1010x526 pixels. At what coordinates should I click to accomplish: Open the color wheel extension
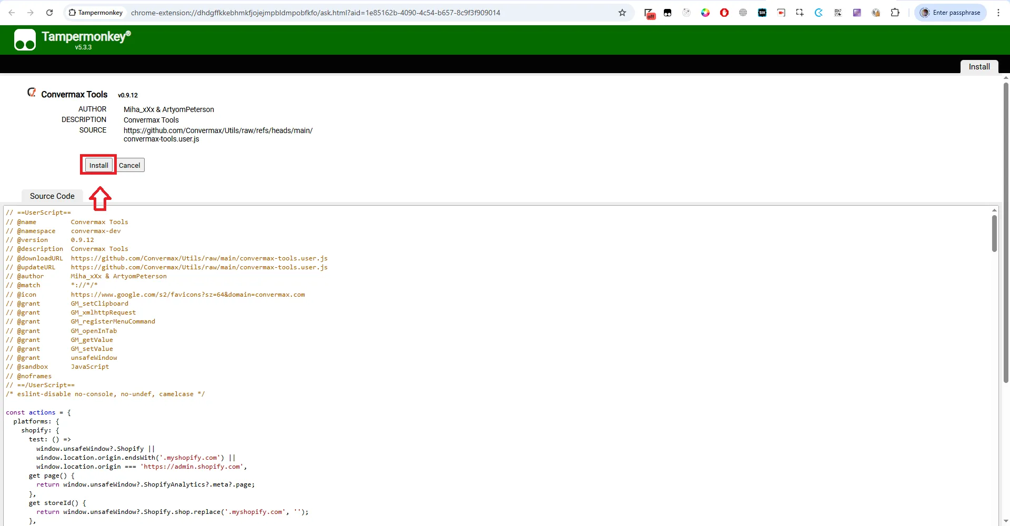pos(705,13)
